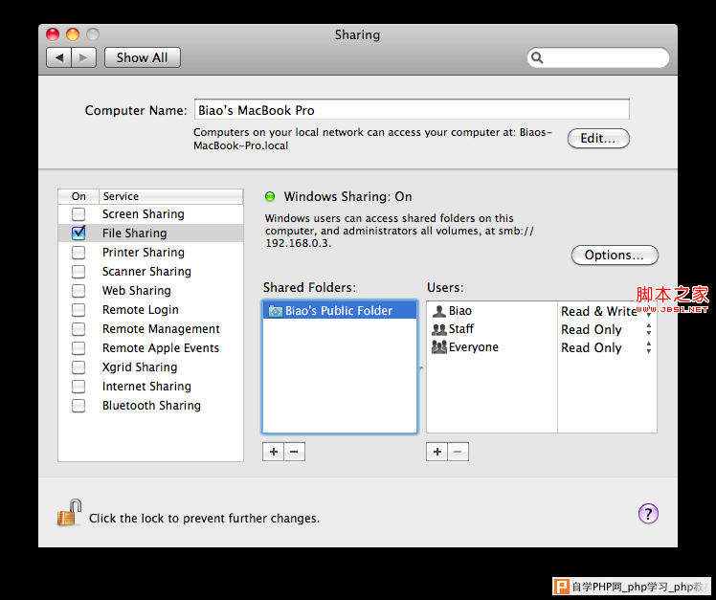Click the Show All button
This screenshot has height=600, width=716.
coord(142,57)
